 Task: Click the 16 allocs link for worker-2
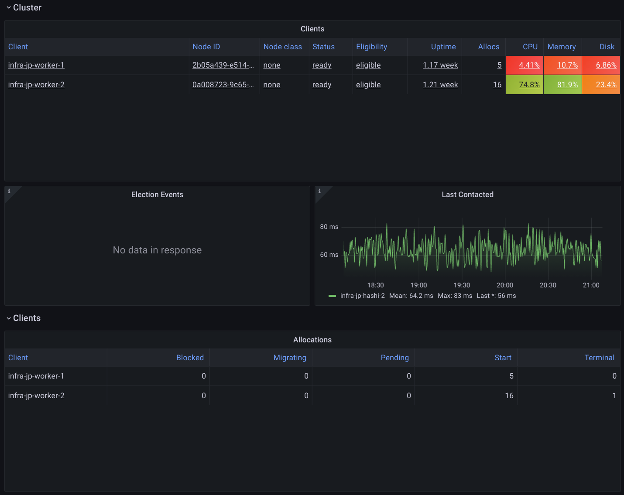tap(497, 85)
